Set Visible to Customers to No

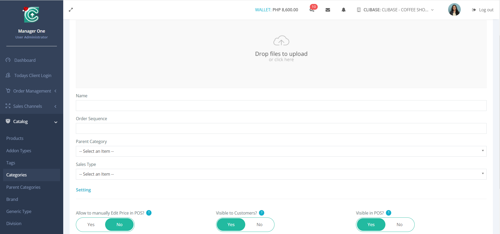(259, 225)
